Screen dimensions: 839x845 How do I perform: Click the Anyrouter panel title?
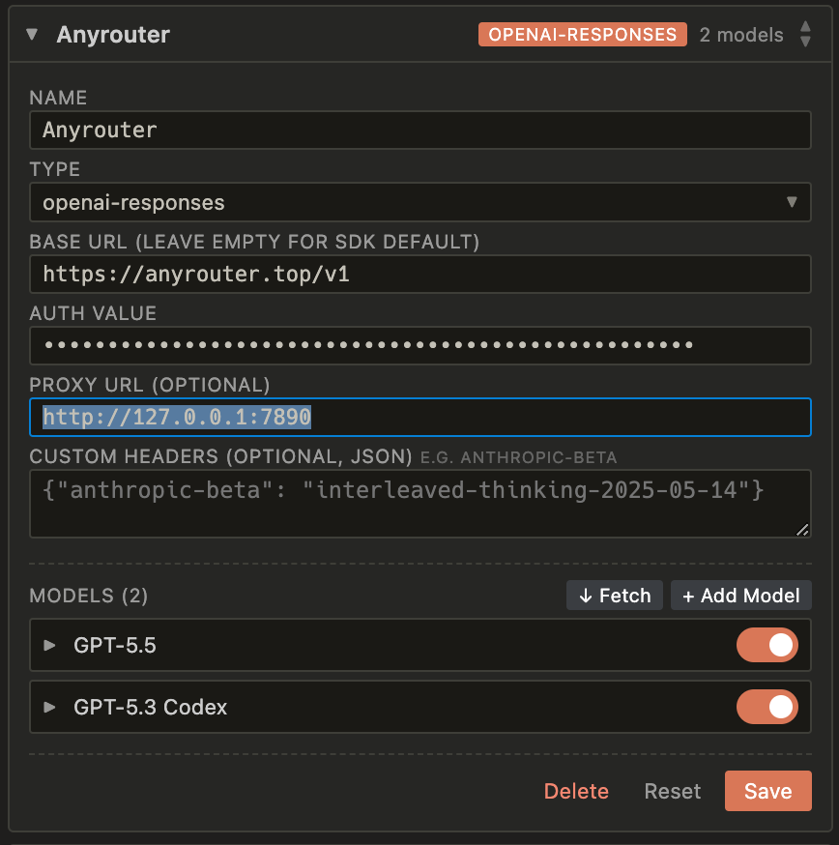pyautogui.click(x=113, y=35)
